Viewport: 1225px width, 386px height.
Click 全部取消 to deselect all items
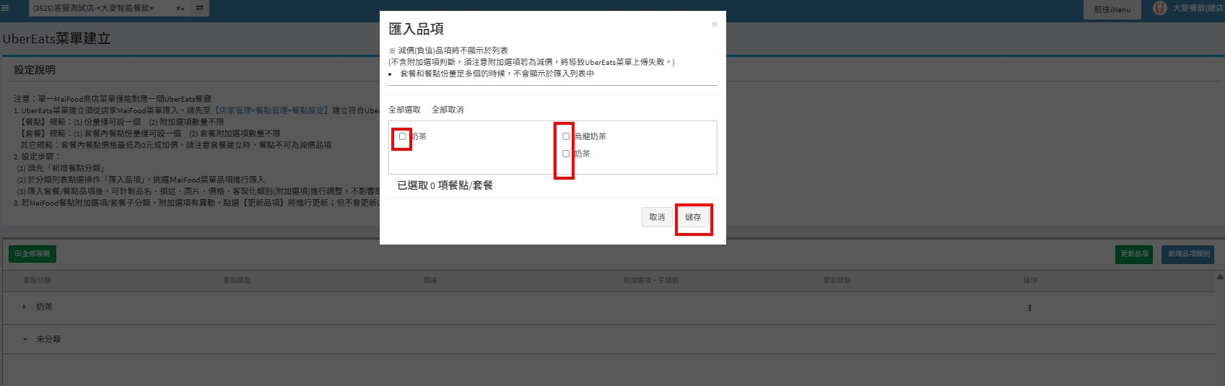[x=448, y=110]
